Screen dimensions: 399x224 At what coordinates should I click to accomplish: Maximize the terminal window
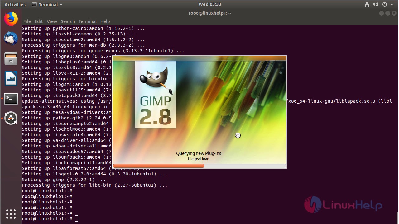pyautogui.click(x=388, y=13)
